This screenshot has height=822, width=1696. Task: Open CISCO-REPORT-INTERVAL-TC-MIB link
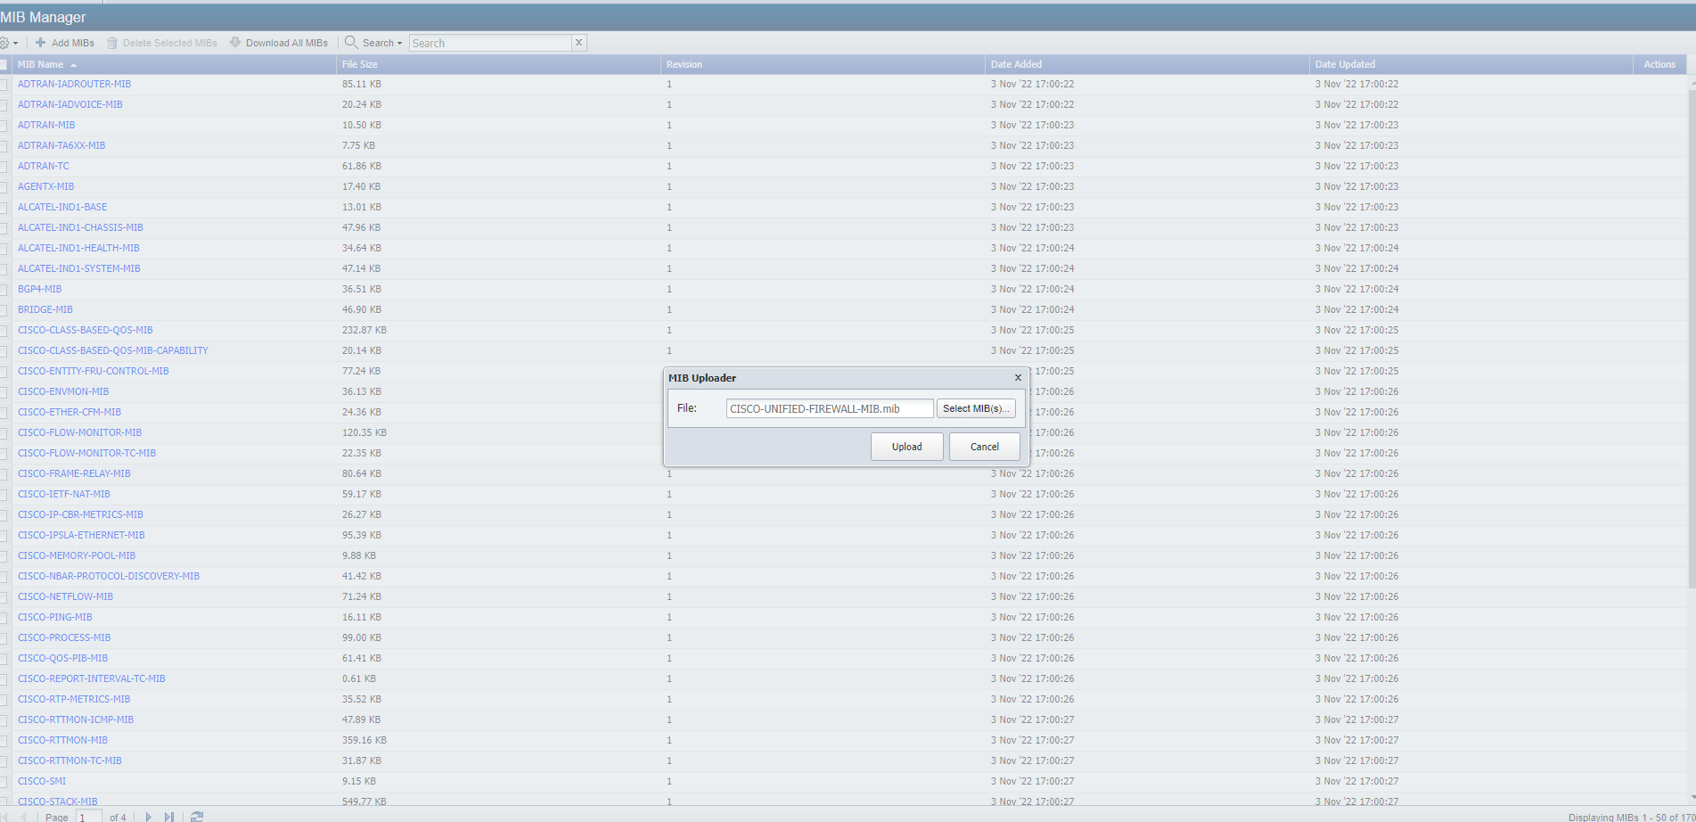[x=92, y=678]
